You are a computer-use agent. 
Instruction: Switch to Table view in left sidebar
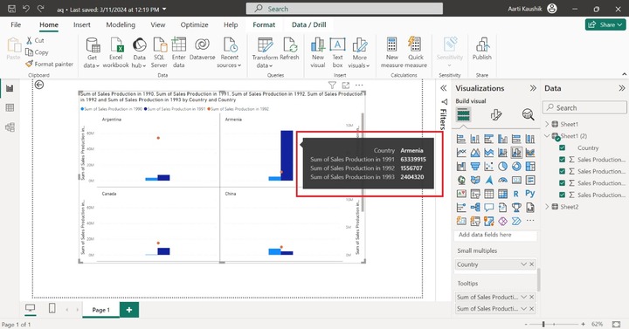[10, 108]
